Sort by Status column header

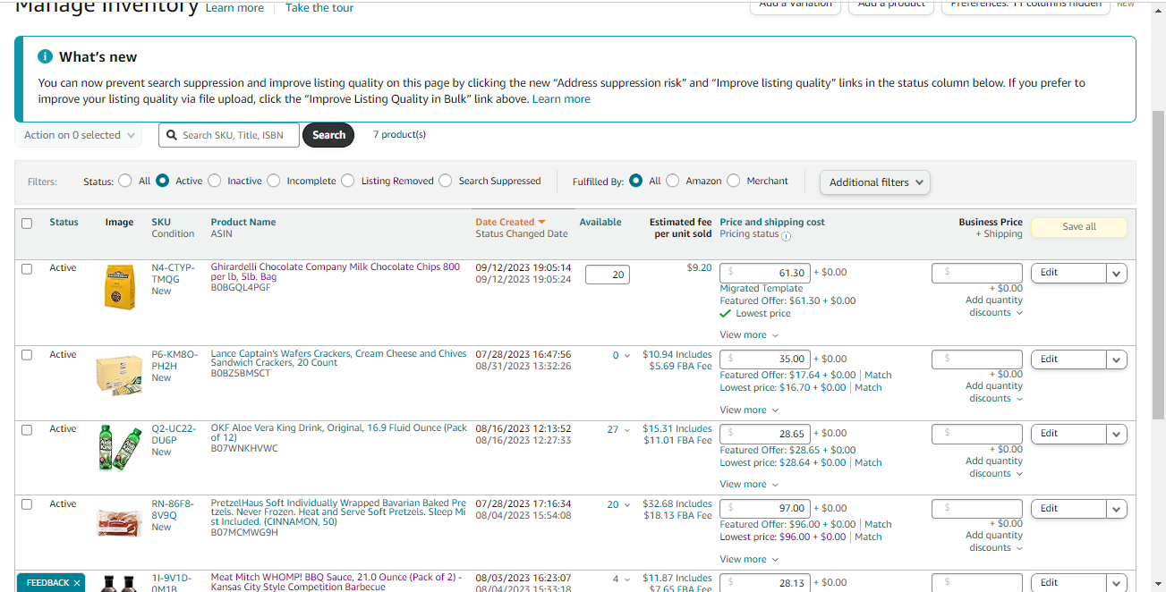(x=64, y=222)
